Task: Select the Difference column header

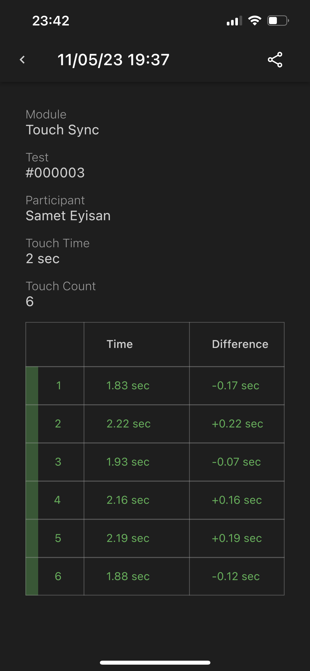Action: coord(240,344)
